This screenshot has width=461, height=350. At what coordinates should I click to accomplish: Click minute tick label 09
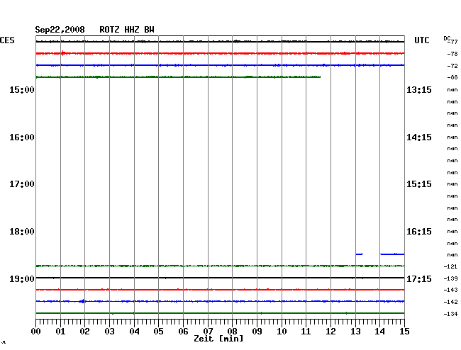[x=257, y=332]
